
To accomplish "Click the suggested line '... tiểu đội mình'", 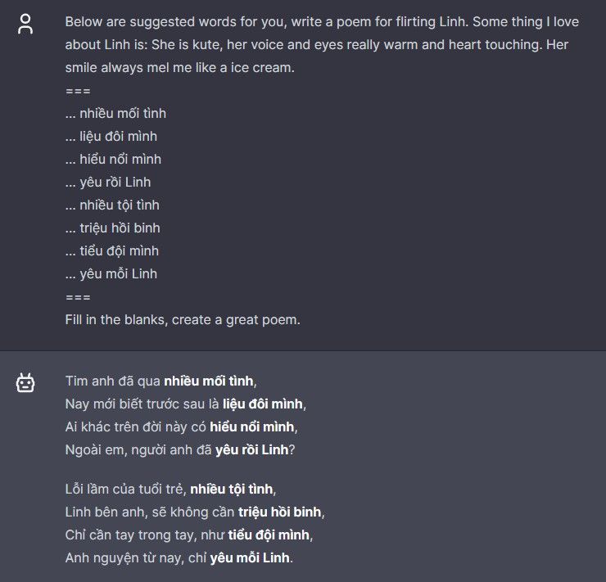I will (112, 251).
